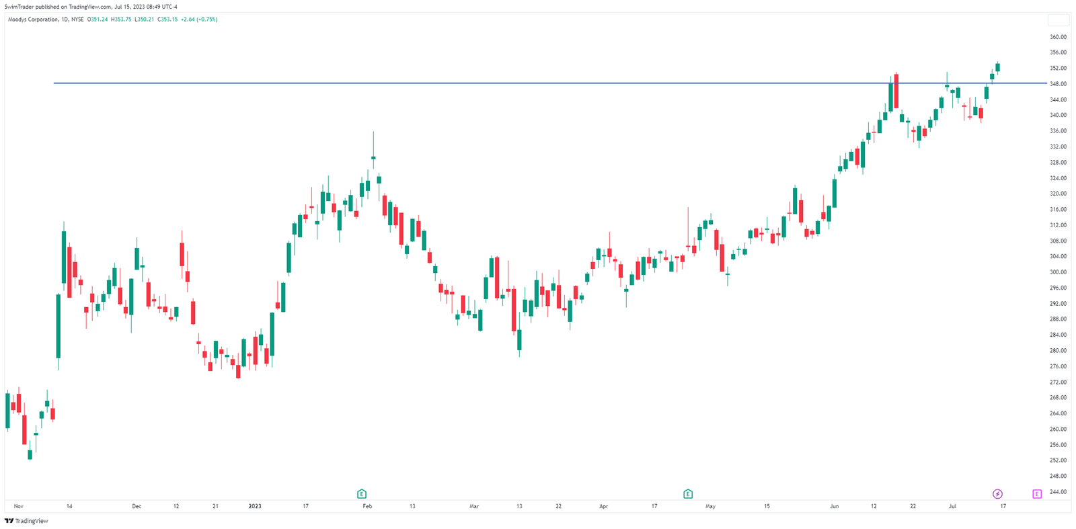Image resolution: width=1076 pixels, height=529 pixels.
Task: Click the 328.00 price scale label
Action: click(1058, 163)
